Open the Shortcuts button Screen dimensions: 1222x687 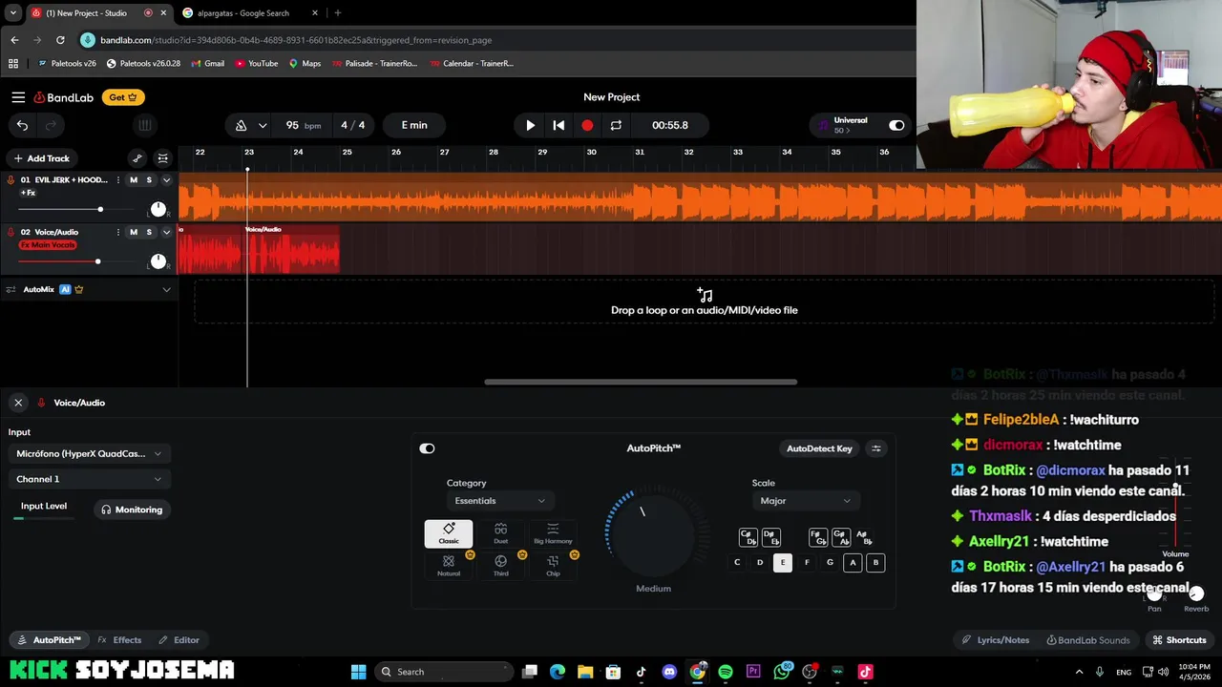1179,640
